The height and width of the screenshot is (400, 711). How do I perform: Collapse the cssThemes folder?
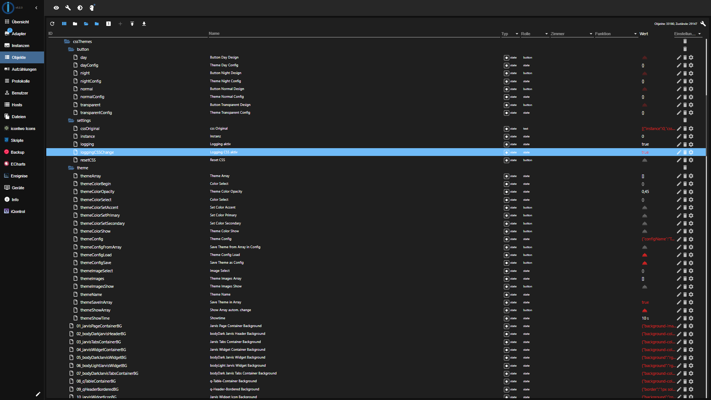click(67, 41)
